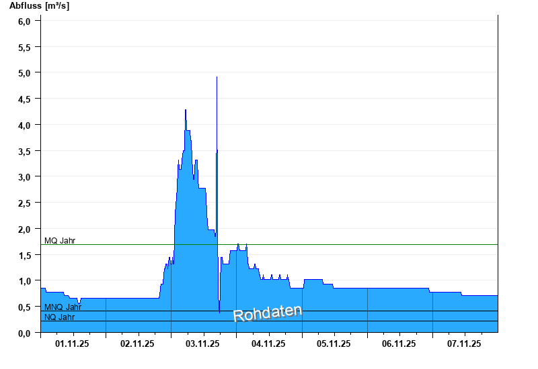Click the '07.11.25' date label

[x=464, y=344]
